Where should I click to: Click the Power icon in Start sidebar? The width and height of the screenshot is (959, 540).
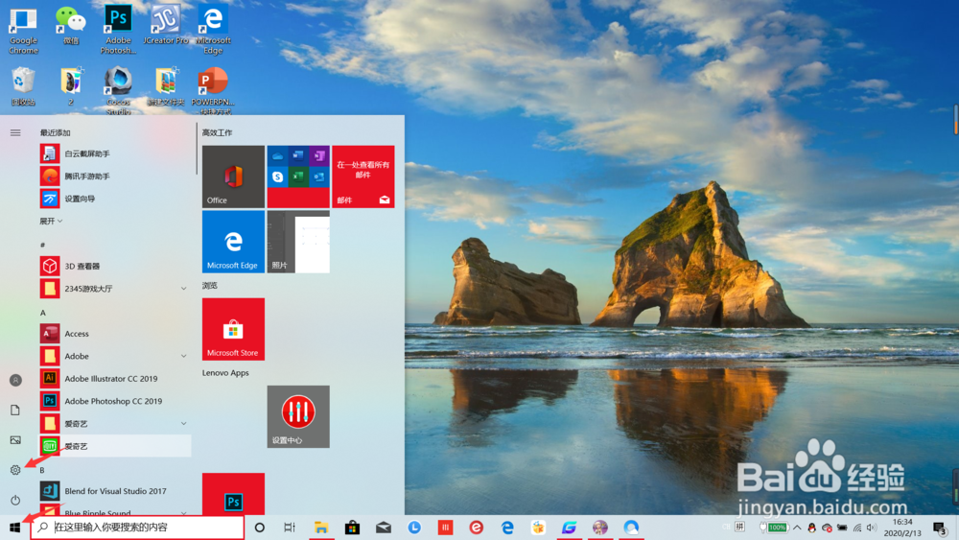(x=15, y=501)
